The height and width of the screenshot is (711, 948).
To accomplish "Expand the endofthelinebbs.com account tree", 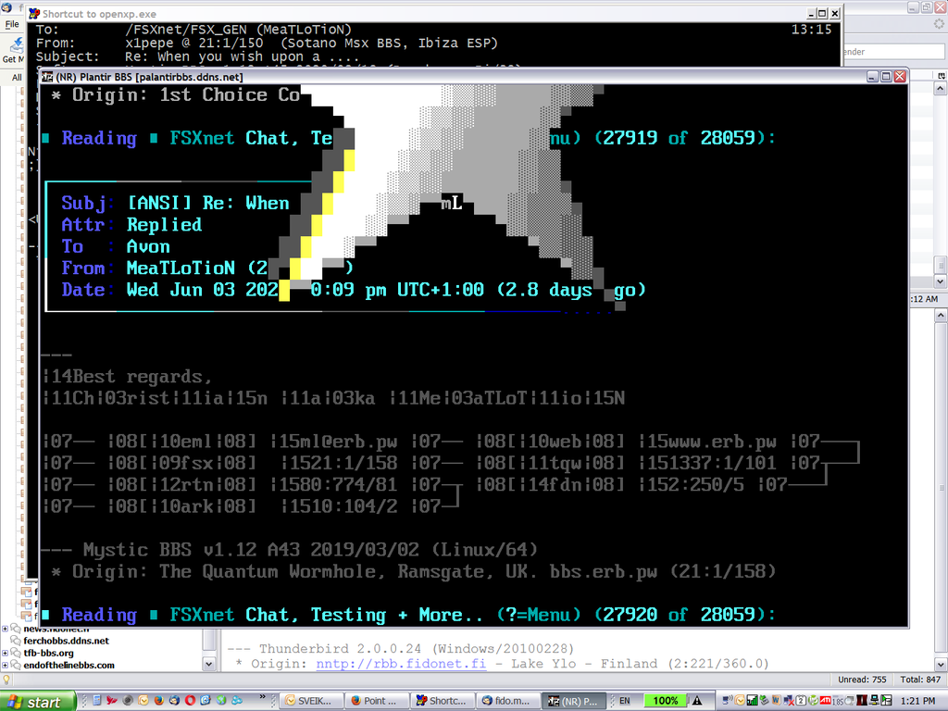I will [x=6, y=665].
